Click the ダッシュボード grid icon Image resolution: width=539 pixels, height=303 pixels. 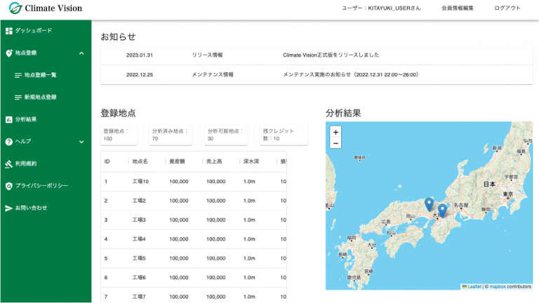coord(9,31)
